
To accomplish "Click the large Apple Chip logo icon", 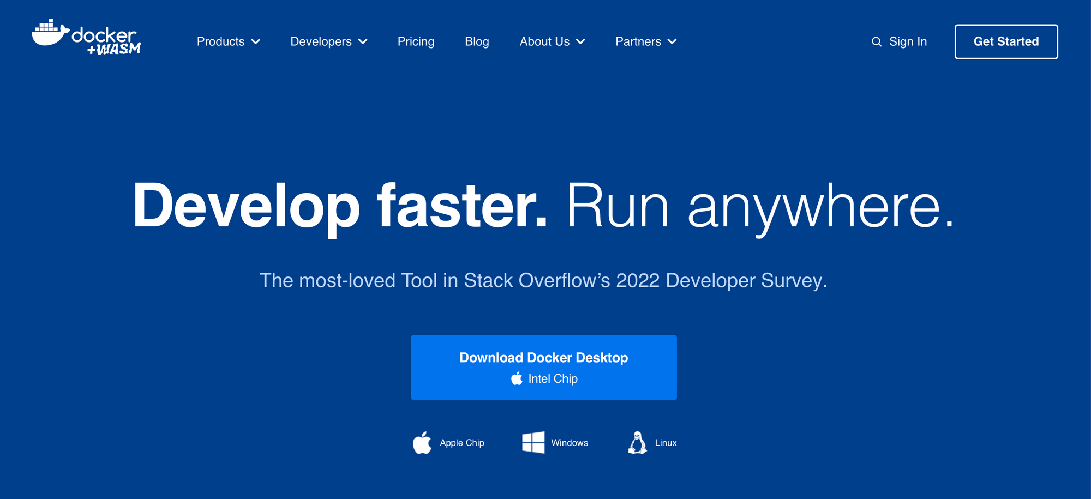I will [422, 443].
